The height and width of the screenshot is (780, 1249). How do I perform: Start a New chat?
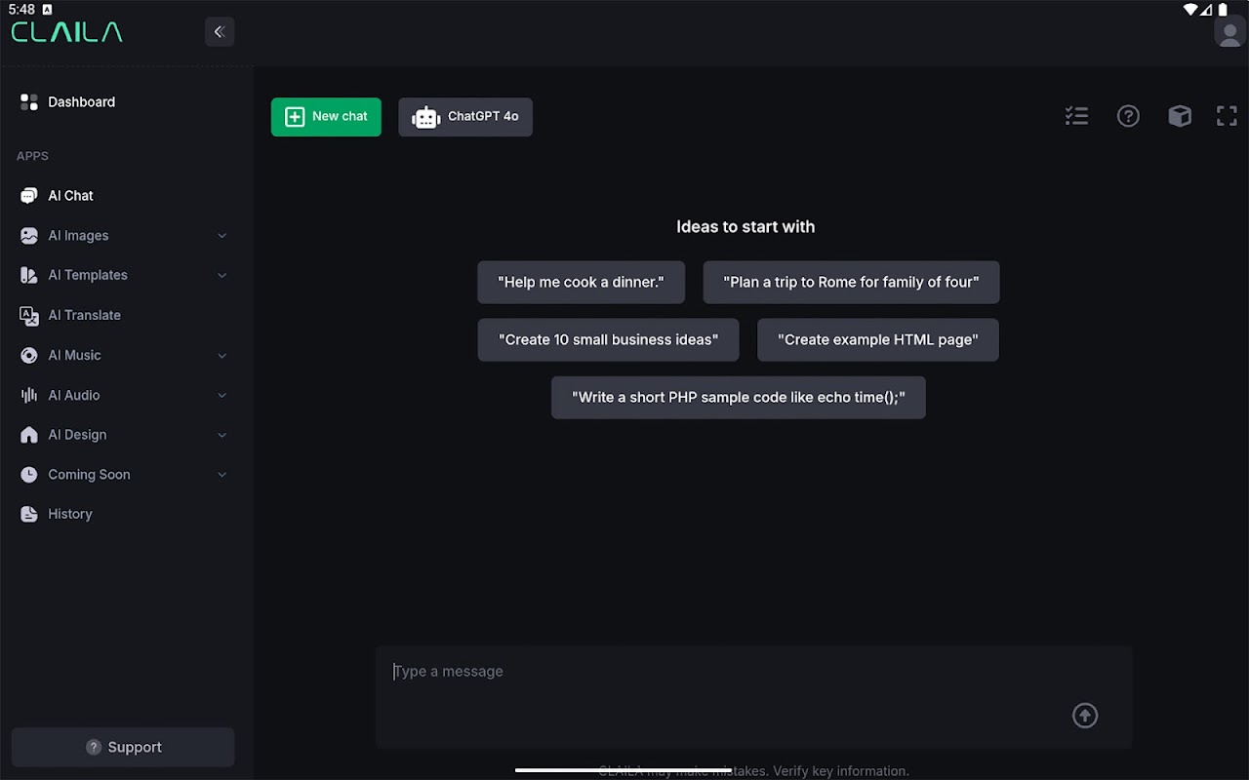pyautogui.click(x=326, y=117)
